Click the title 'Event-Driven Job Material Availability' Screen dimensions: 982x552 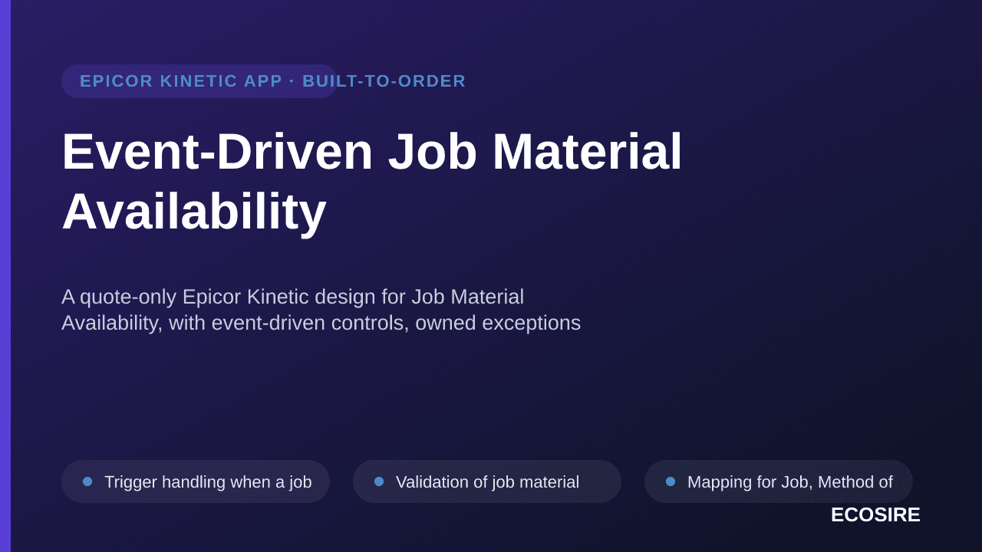coord(372,181)
